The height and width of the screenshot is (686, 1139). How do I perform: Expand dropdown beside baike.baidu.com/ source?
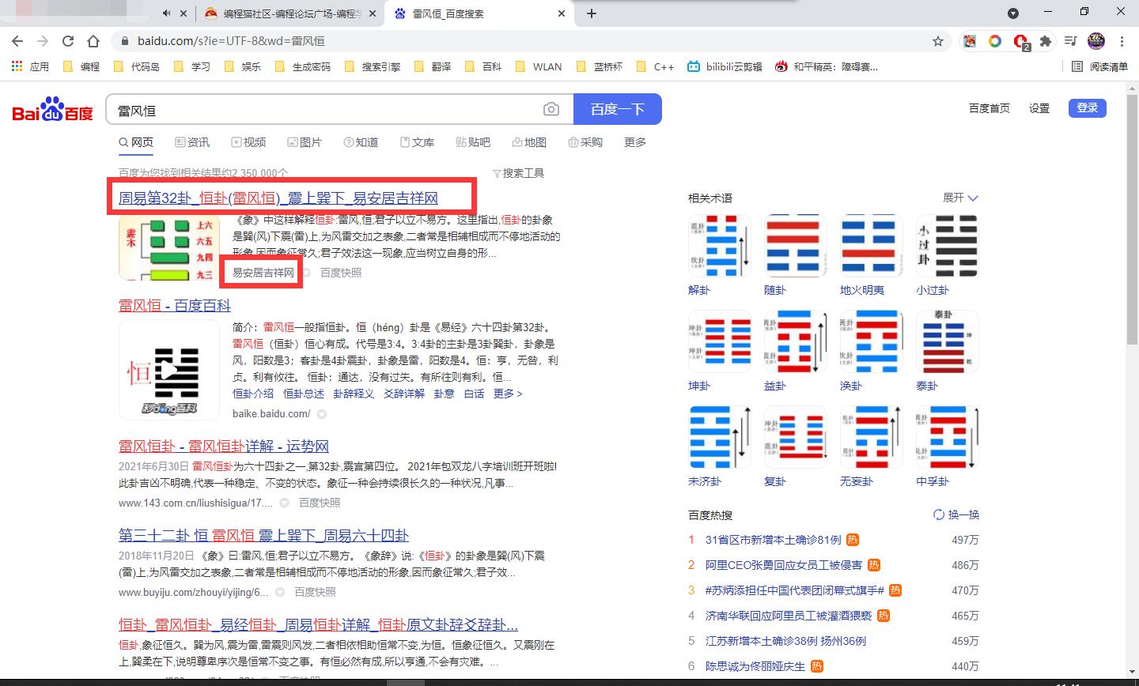[322, 414]
